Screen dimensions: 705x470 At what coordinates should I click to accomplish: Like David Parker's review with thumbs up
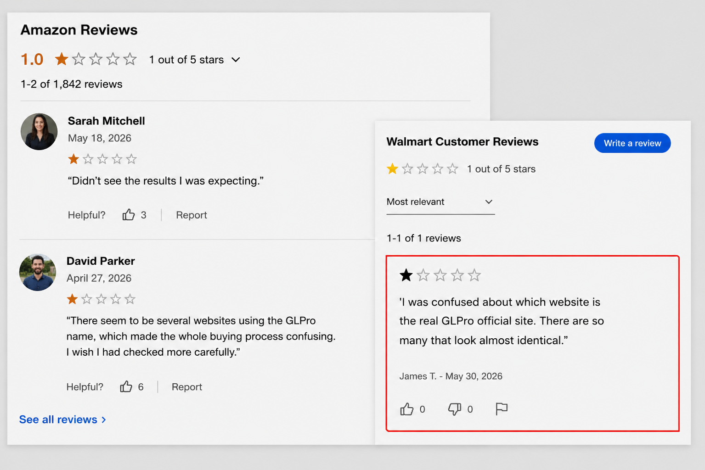point(126,387)
